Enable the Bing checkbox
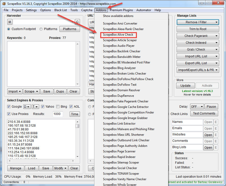226x186 pixels. 58,107
